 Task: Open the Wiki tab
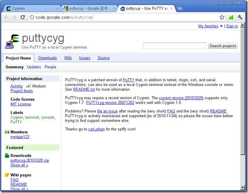point(68,58)
